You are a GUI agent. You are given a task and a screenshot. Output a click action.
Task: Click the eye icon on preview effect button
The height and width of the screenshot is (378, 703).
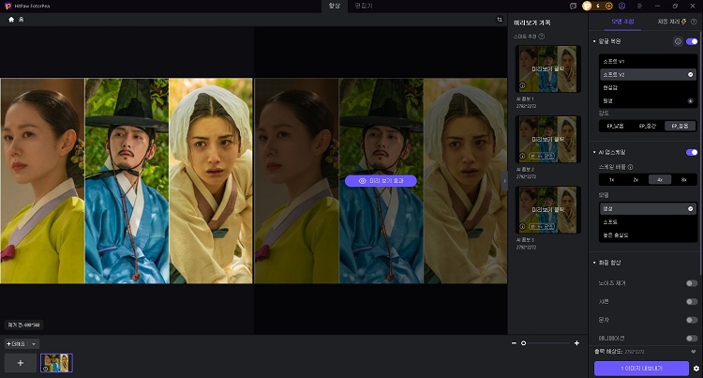(x=363, y=181)
